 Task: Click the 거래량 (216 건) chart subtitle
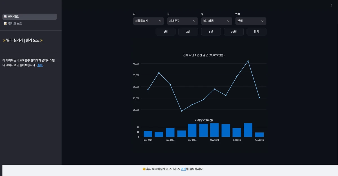click(204, 120)
